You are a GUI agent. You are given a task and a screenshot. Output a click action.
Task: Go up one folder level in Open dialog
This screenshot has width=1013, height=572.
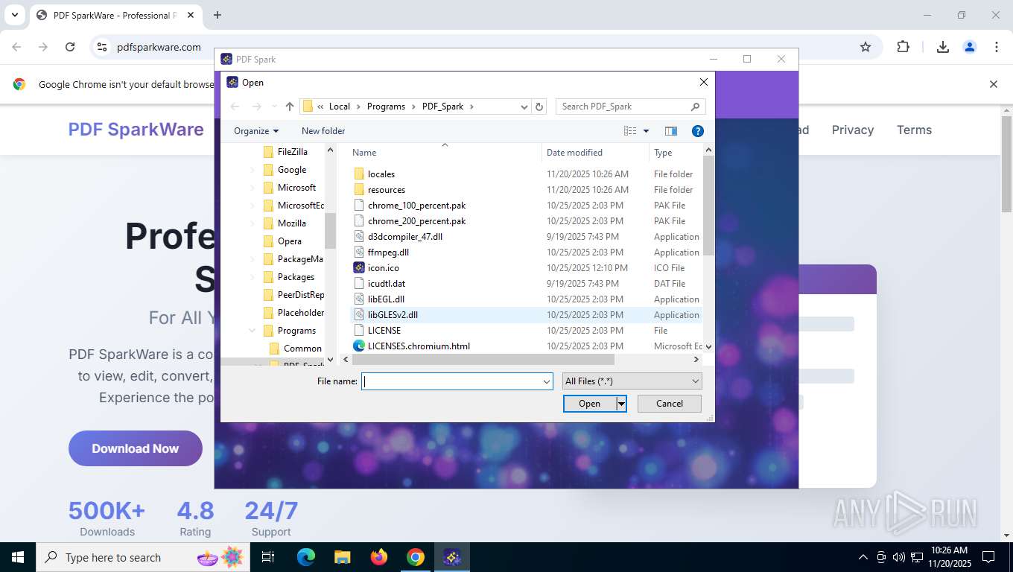pos(290,107)
